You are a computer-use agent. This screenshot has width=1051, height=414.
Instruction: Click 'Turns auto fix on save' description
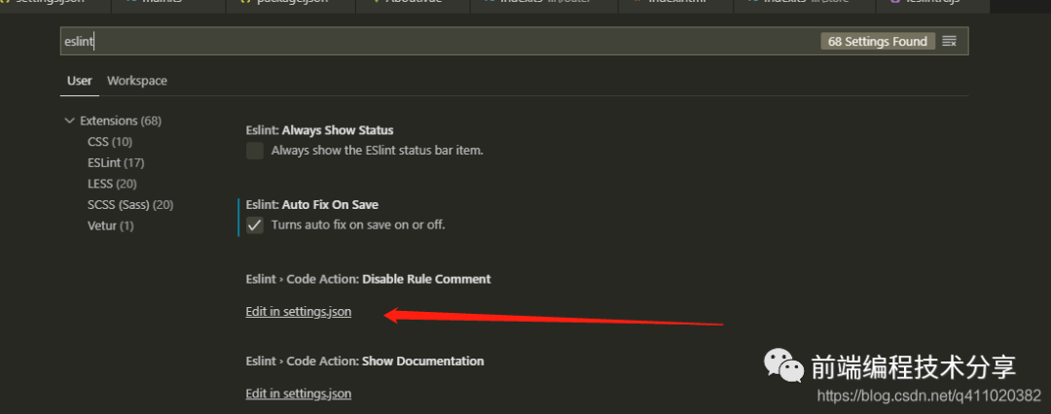click(x=358, y=225)
